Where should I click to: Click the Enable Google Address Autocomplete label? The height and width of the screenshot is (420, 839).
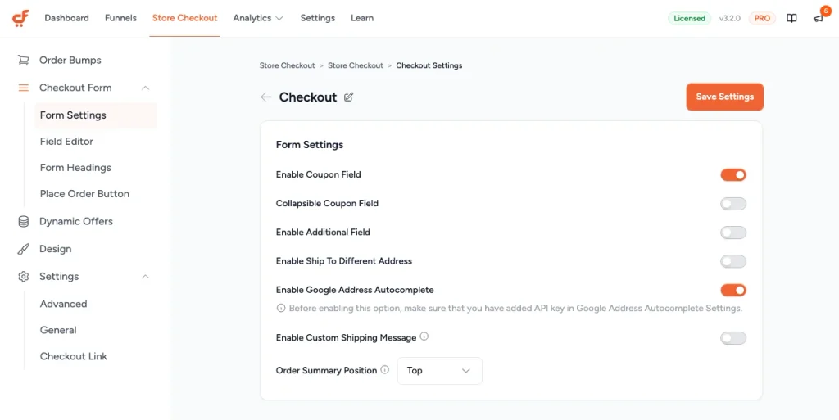355,290
